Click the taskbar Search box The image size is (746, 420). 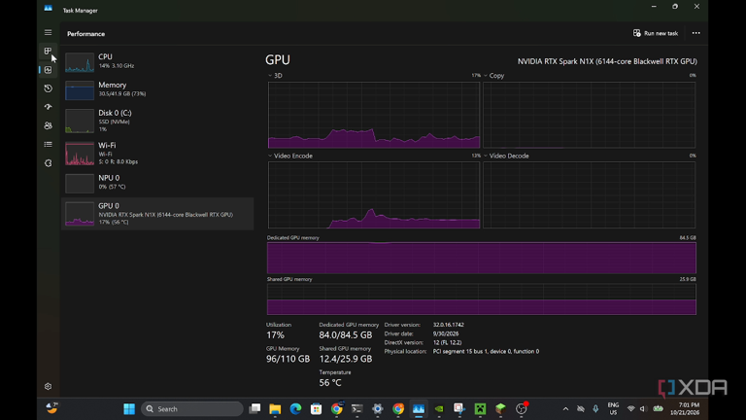(192, 409)
